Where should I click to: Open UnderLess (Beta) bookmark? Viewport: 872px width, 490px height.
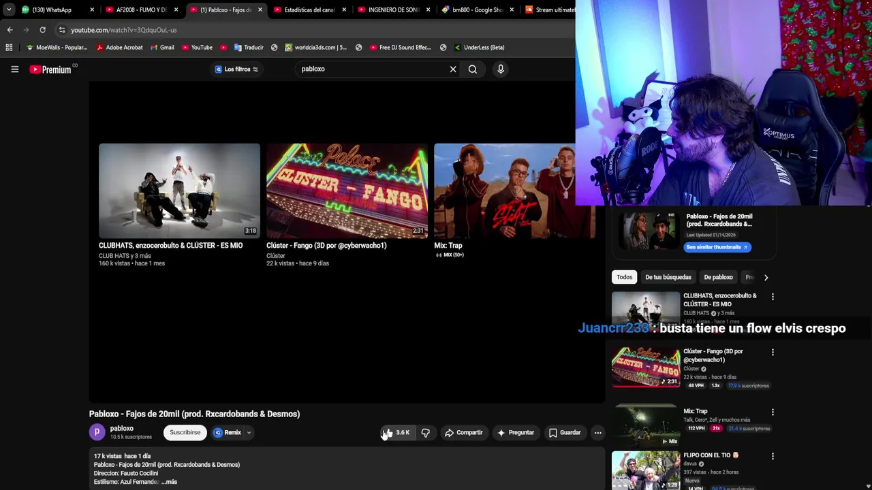[x=478, y=47]
